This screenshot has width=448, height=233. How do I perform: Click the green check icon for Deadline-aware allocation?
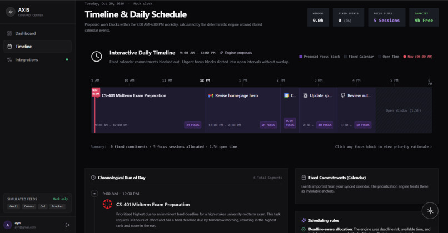(x=303, y=229)
